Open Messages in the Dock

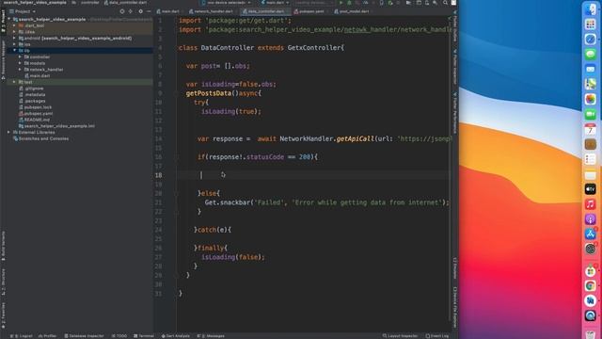click(x=591, y=55)
